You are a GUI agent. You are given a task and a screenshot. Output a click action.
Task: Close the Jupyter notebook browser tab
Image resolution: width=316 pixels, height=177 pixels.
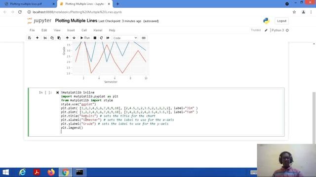(109, 4)
